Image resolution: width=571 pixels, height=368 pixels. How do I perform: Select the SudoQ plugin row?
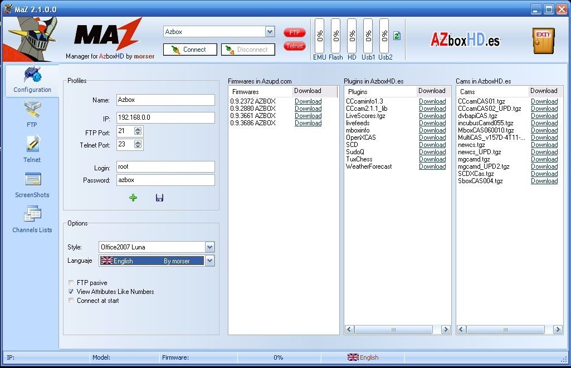point(397,152)
